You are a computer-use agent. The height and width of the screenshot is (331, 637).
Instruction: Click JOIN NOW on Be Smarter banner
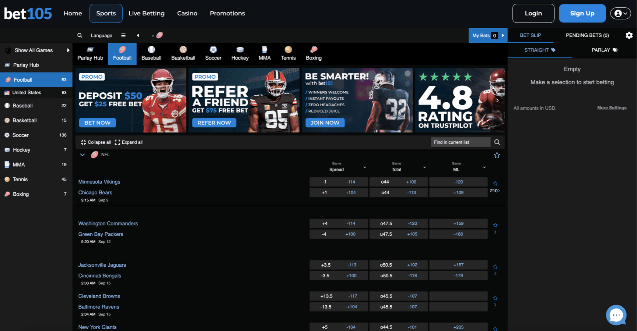click(x=325, y=122)
